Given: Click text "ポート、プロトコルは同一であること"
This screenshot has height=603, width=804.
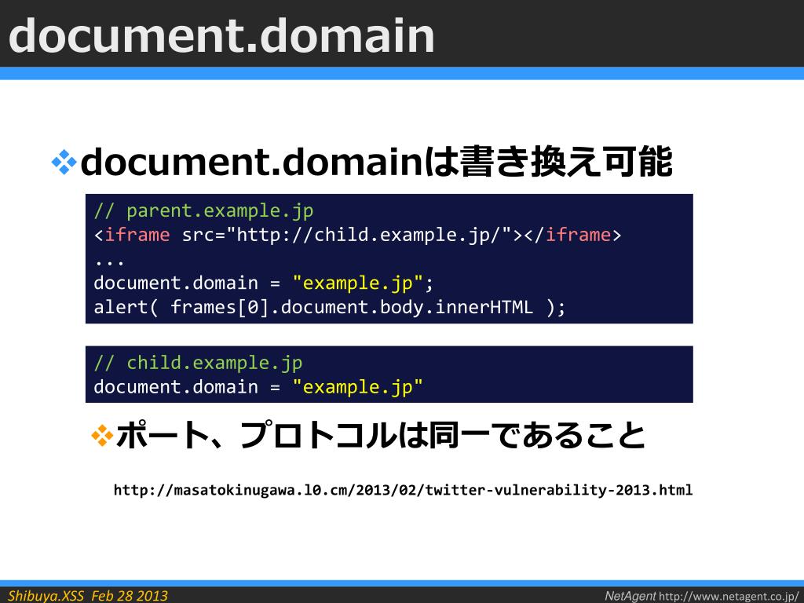Looking at the screenshot, I should 381,435.
